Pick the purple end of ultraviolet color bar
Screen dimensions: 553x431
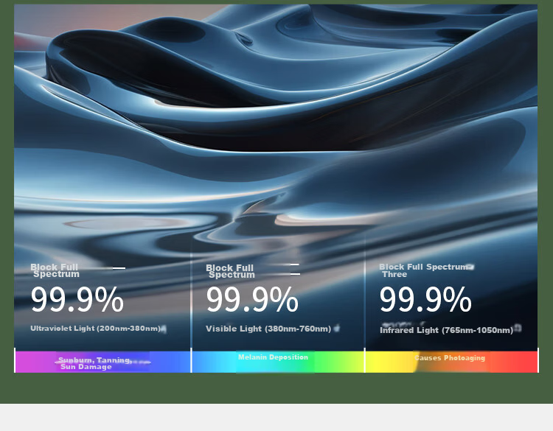pos(32,362)
